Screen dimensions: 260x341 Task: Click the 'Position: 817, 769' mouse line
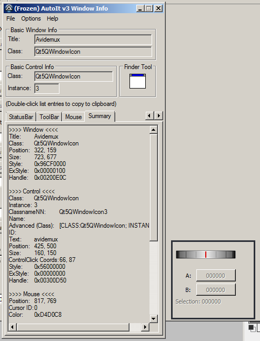click(33, 301)
